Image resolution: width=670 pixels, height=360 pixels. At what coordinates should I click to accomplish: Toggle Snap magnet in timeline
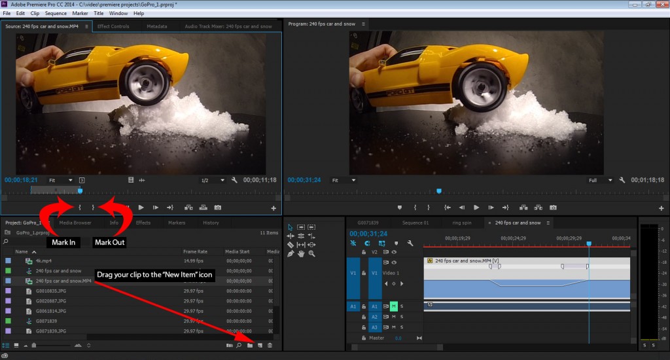367,243
